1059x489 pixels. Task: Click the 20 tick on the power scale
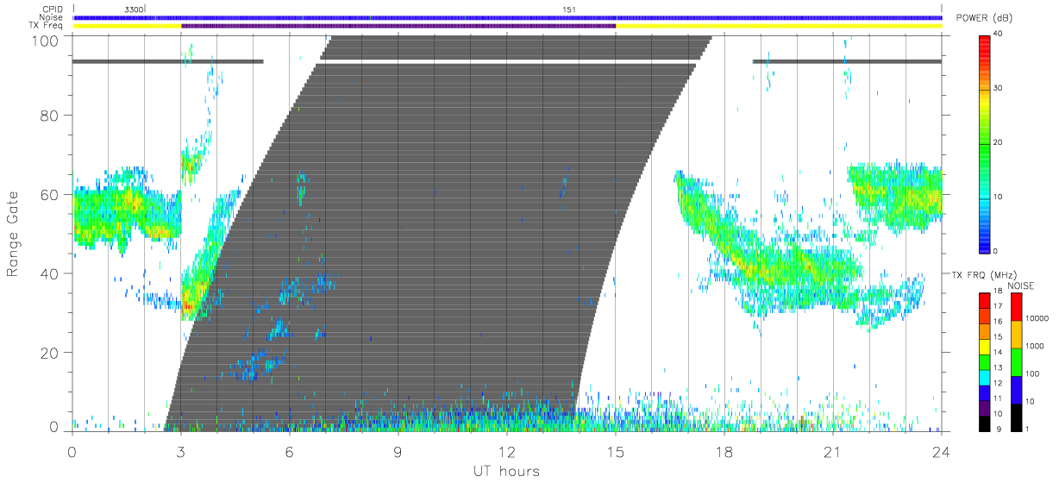pos(998,142)
